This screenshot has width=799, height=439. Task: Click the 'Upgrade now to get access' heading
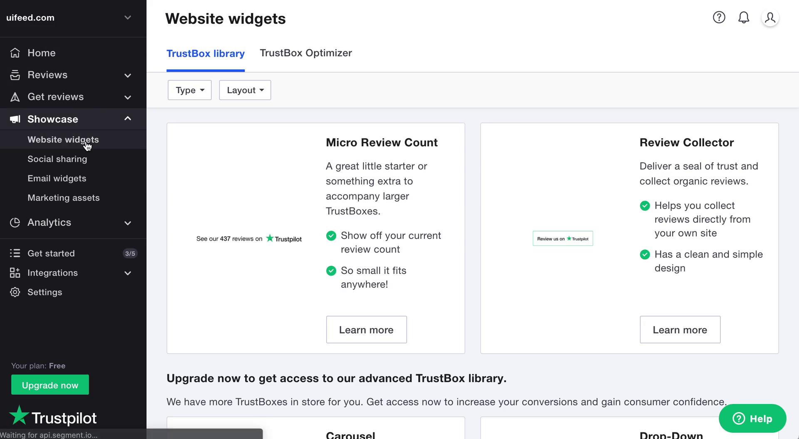pyautogui.click(x=337, y=378)
